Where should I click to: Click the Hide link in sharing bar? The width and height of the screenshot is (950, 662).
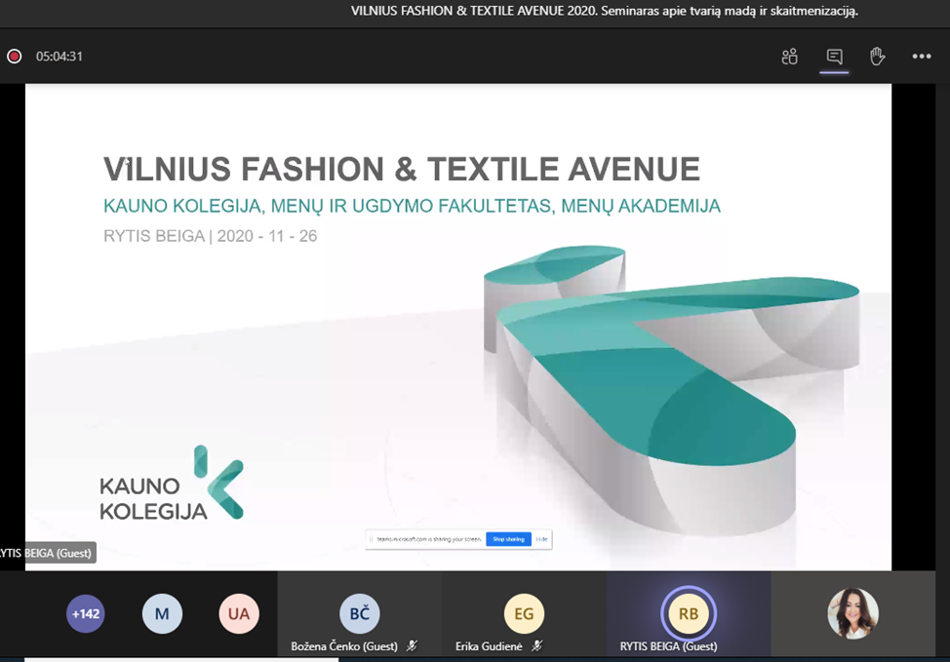(x=542, y=539)
